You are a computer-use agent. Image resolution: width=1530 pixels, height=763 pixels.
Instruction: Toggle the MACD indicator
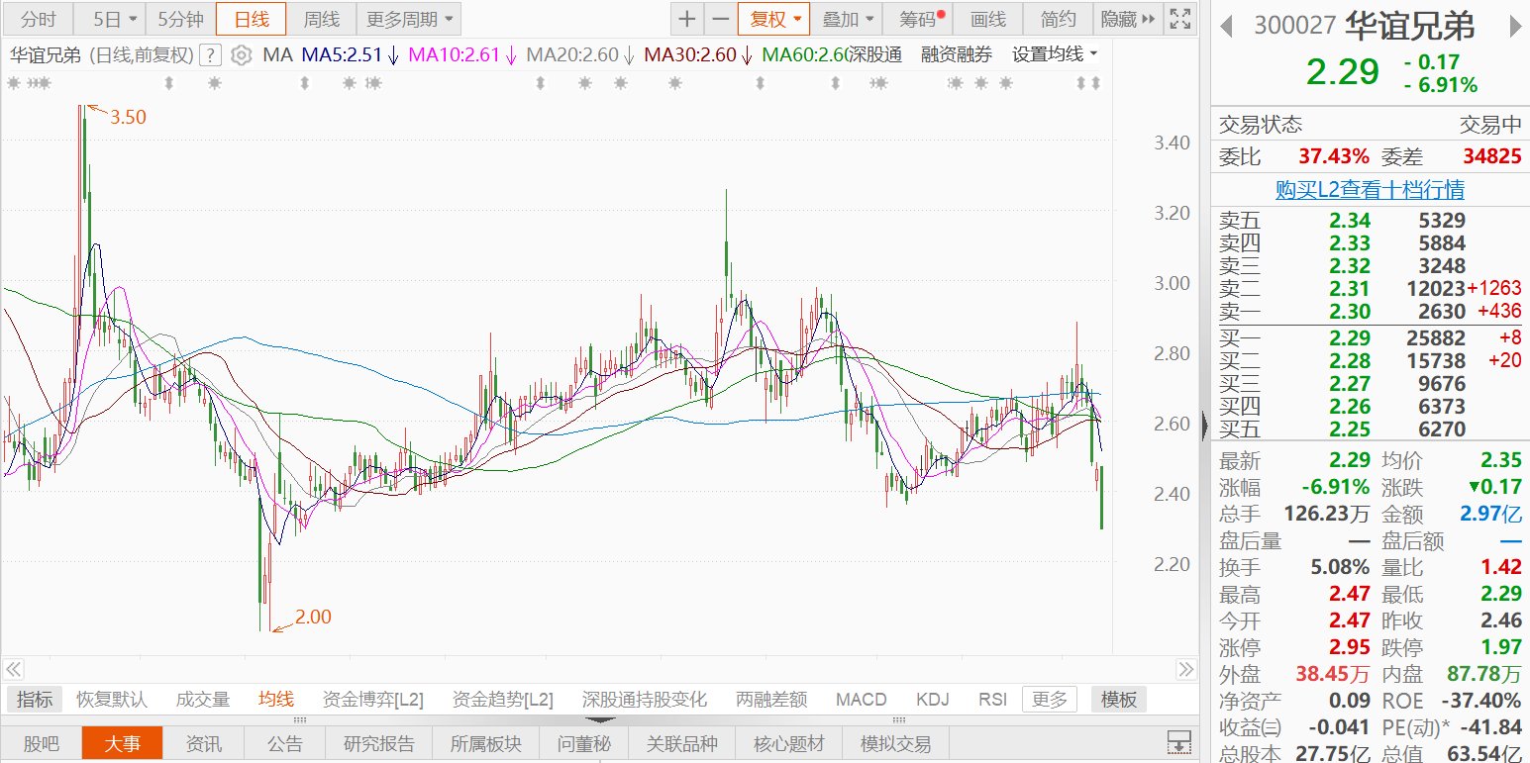coord(861,700)
